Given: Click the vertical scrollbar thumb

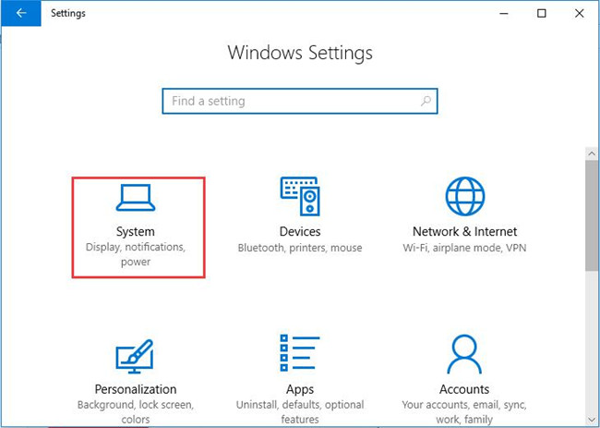Looking at the screenshot, I should (x=592, y=216).
